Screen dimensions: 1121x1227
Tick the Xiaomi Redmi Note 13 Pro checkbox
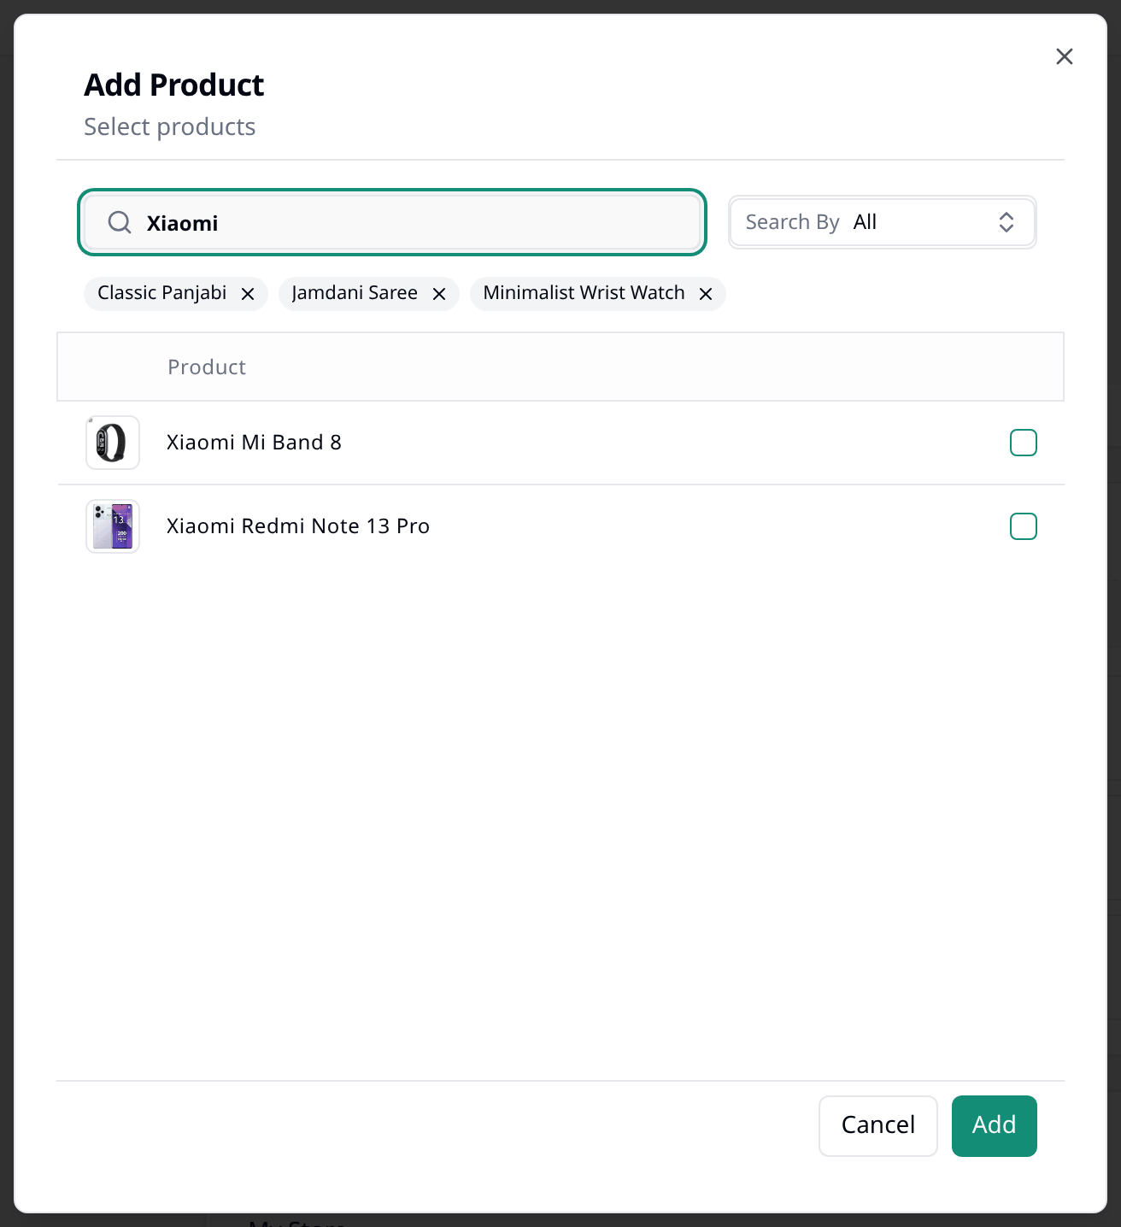[1024, 526]
